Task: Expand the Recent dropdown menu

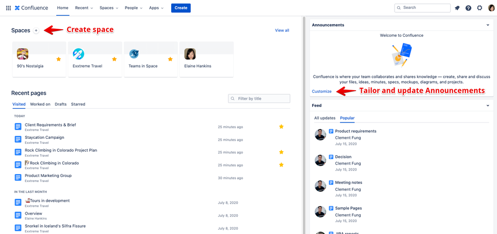Action: pos(84,8)
